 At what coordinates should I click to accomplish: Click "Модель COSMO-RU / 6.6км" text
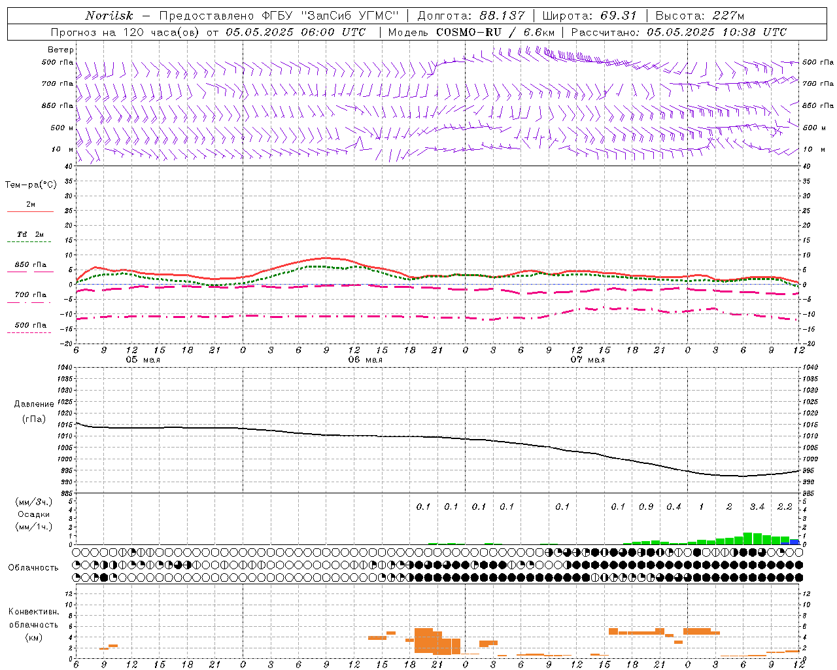pyautogui.click(x=471, y=32)
